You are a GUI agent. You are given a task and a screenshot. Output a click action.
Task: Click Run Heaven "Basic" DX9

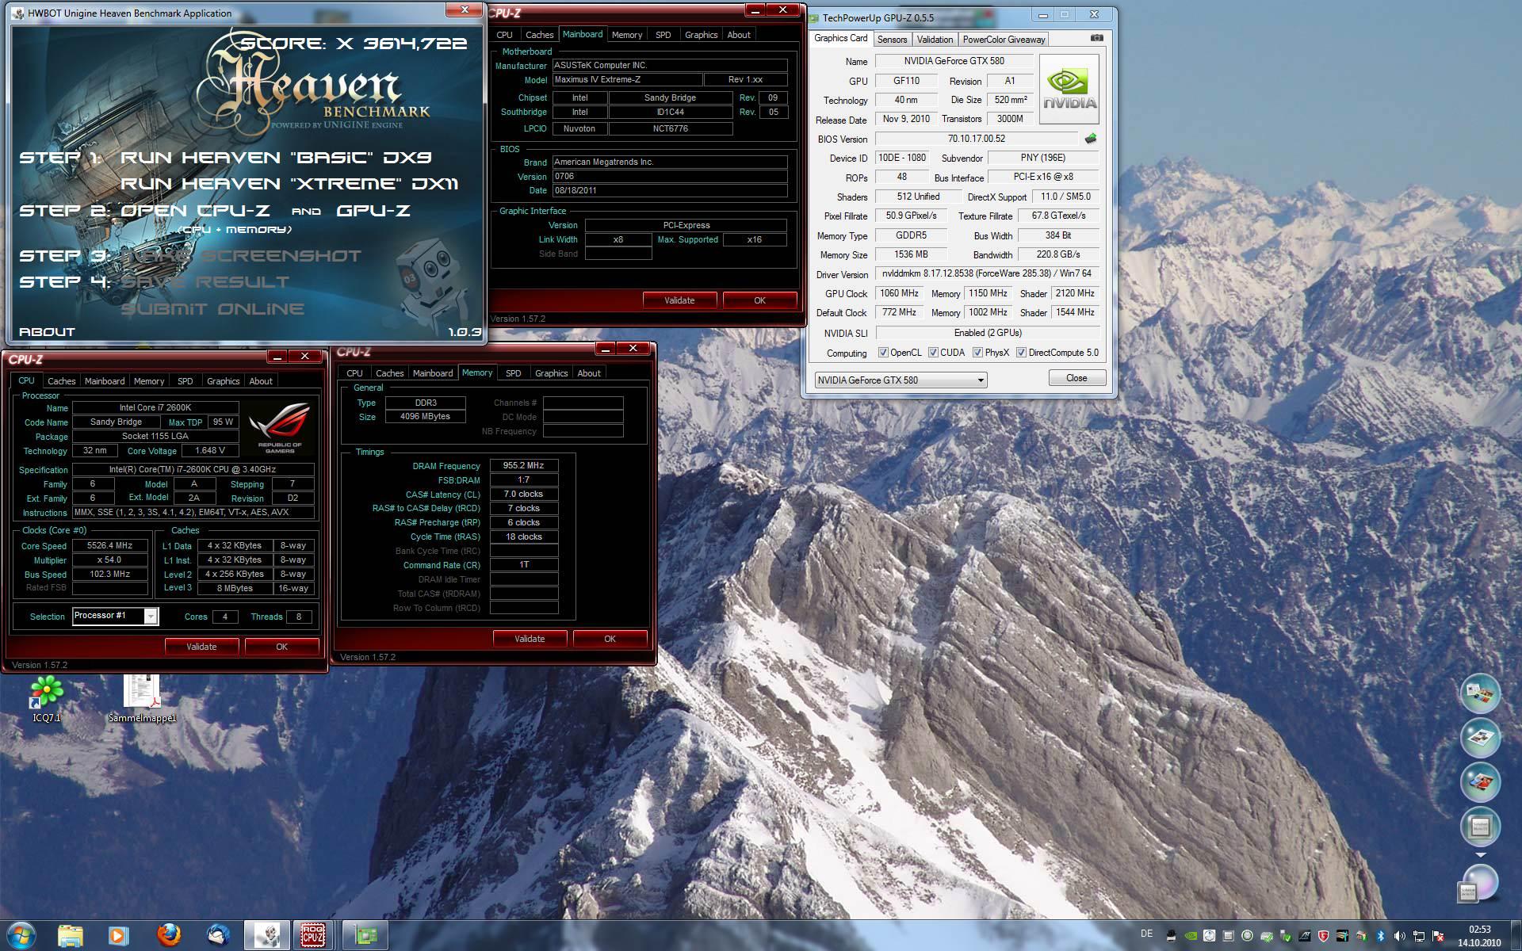[x=276, y=158]
